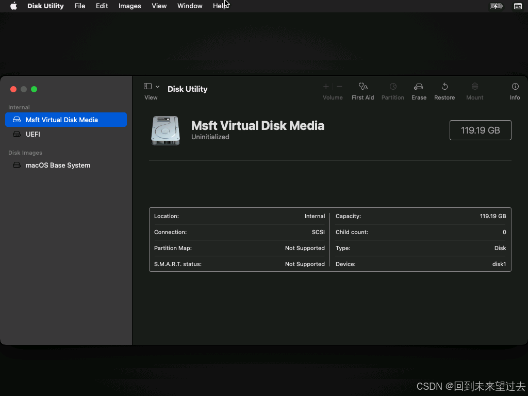Expand the View options chevron

[157, 87]
